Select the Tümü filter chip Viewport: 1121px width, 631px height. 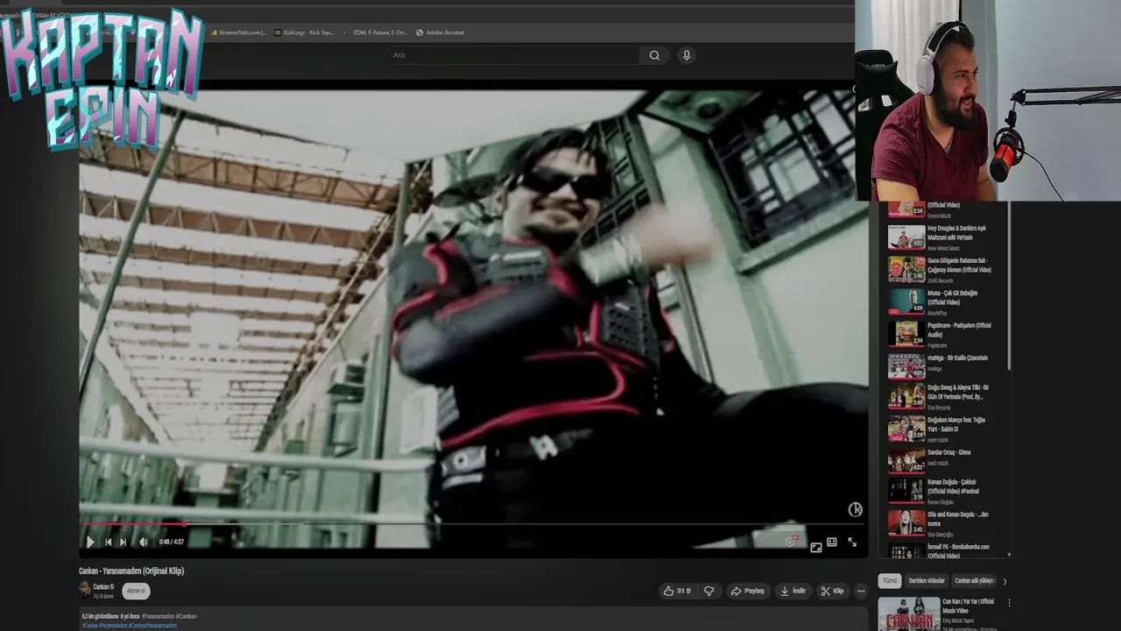[890, 581]
